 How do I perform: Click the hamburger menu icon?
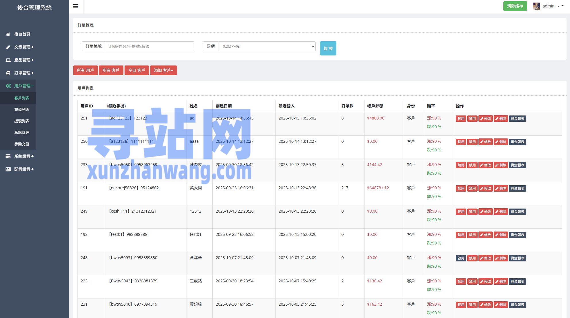(x=76, y=6)
